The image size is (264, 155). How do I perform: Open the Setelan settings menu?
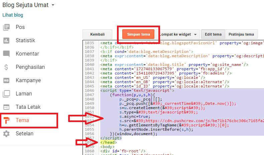pos(24,134)
